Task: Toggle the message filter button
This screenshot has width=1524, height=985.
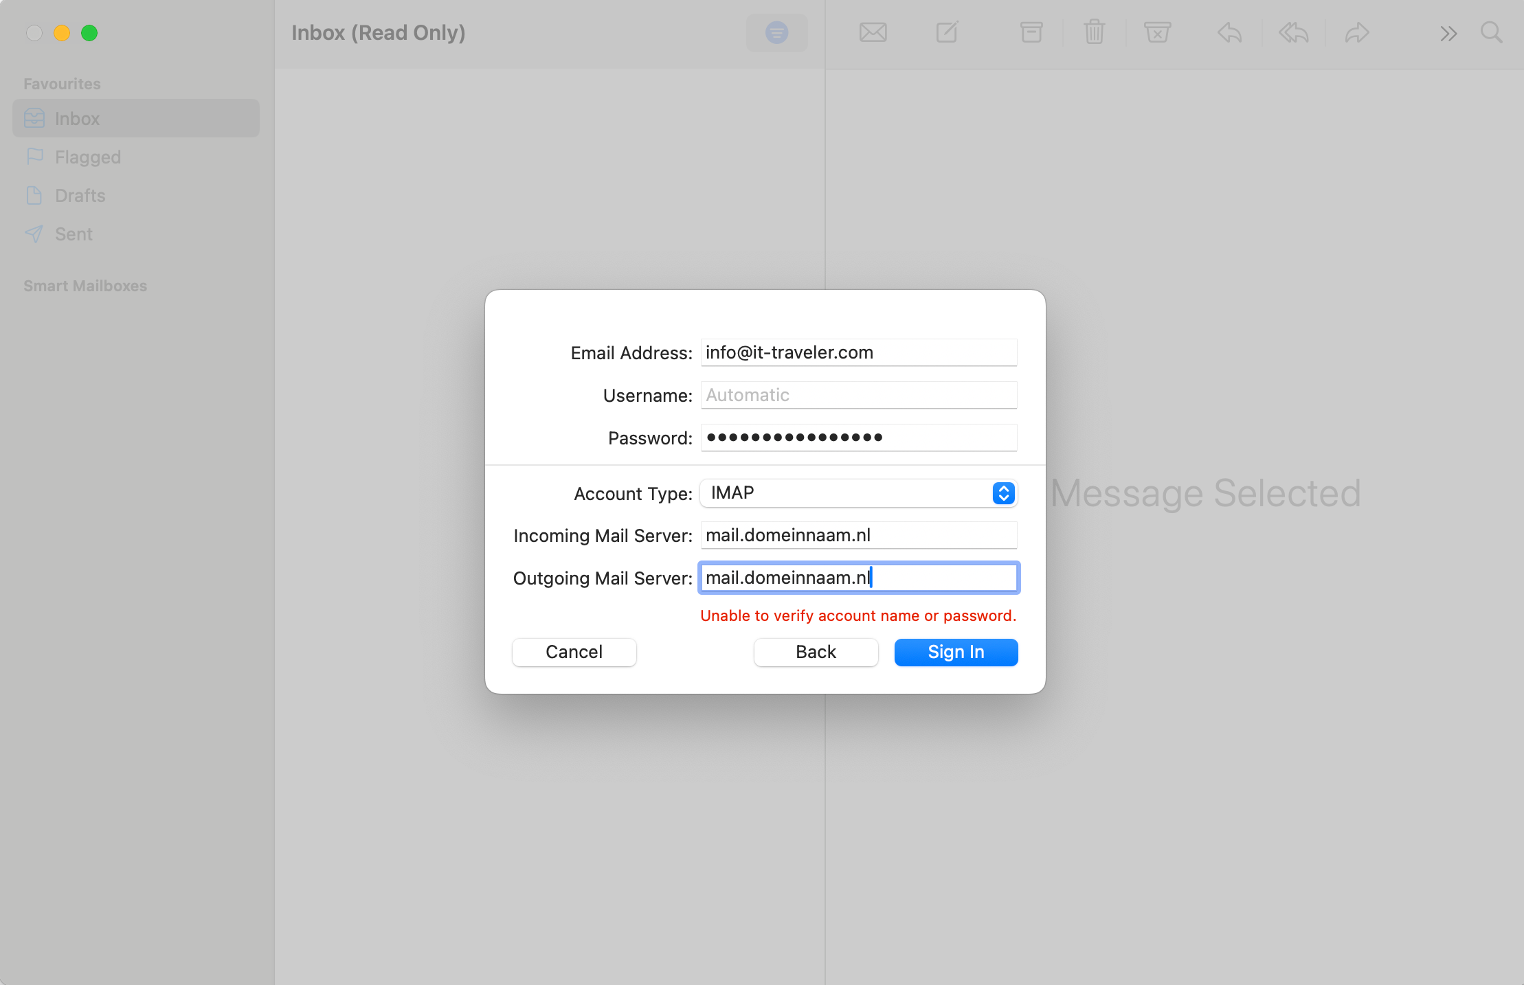Action: pos(776,32)
